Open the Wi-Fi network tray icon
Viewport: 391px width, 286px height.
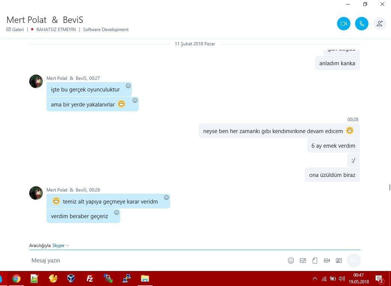click(324, 279)
